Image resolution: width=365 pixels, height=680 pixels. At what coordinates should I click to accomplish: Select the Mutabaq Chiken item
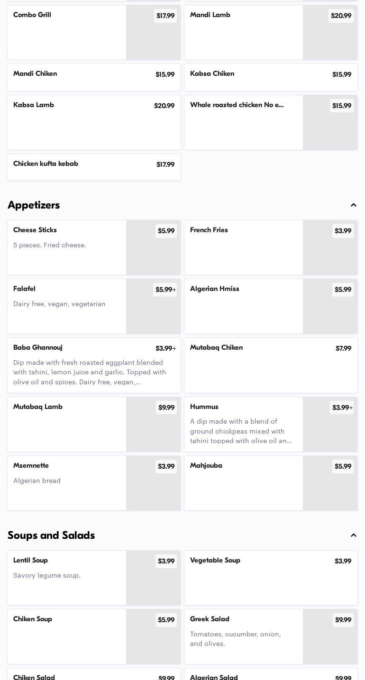click(271, 365)
